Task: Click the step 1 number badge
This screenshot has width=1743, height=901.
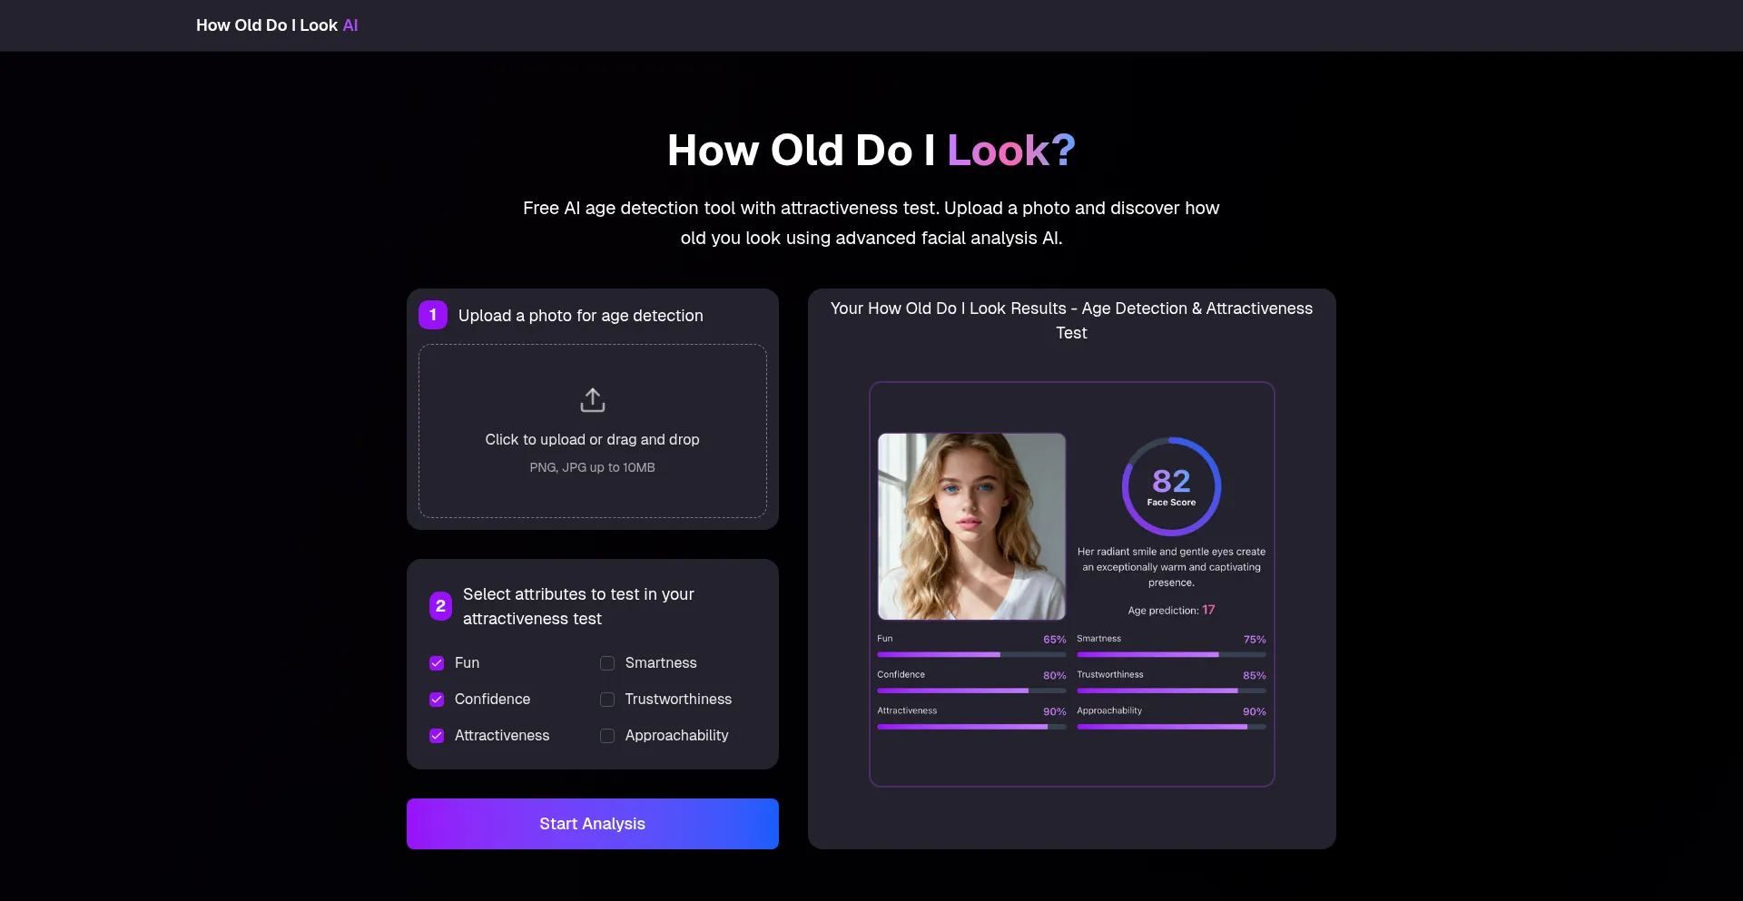Action: coord(433,315)
